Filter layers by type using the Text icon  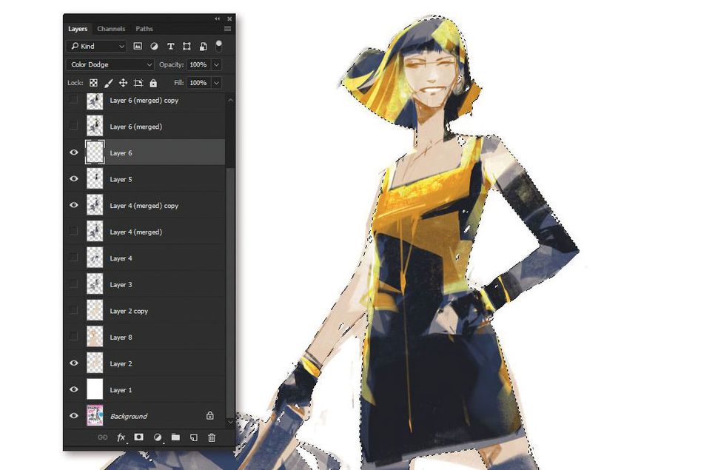pyautogui.click(x=170, y=46)
